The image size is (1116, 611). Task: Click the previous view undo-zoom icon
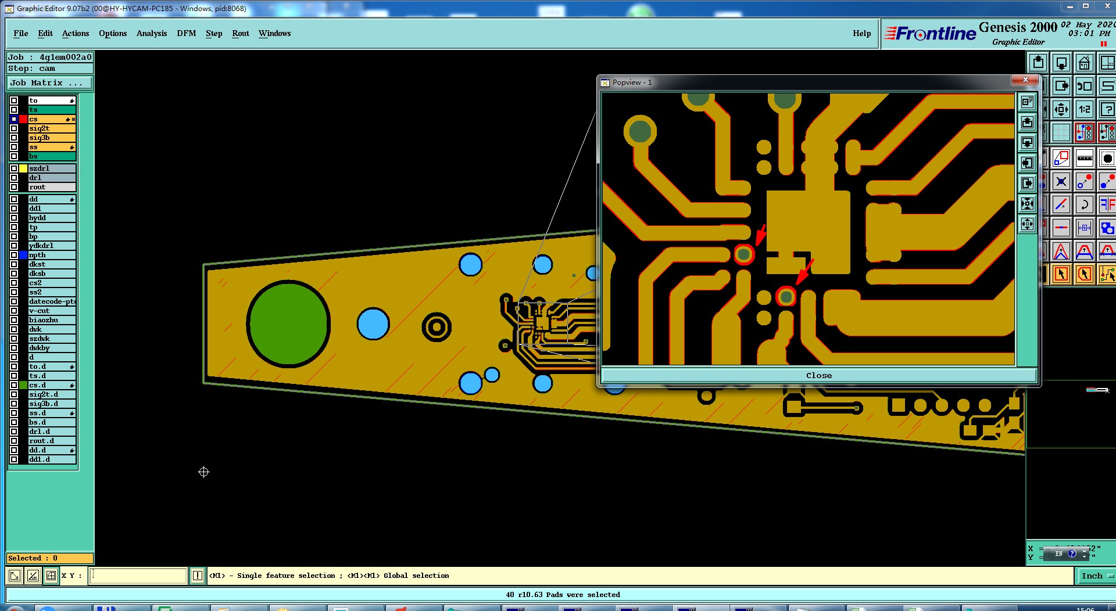coord(1084,86)
